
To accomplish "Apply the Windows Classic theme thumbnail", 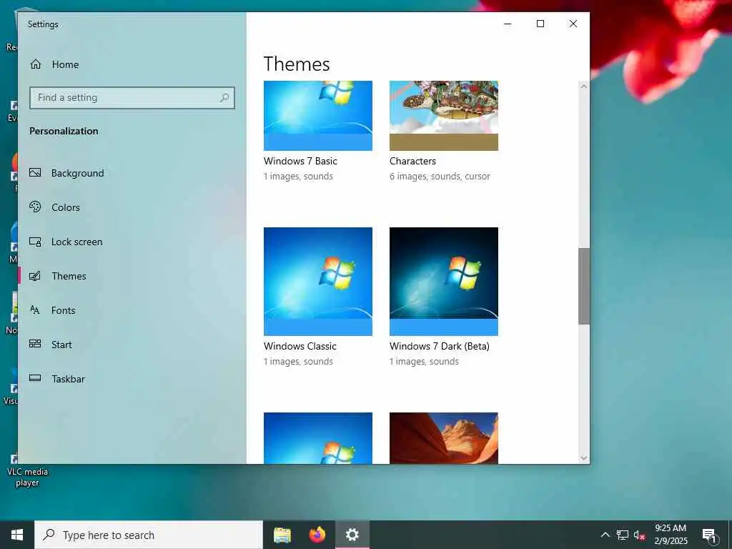I will tap(318, 282).
